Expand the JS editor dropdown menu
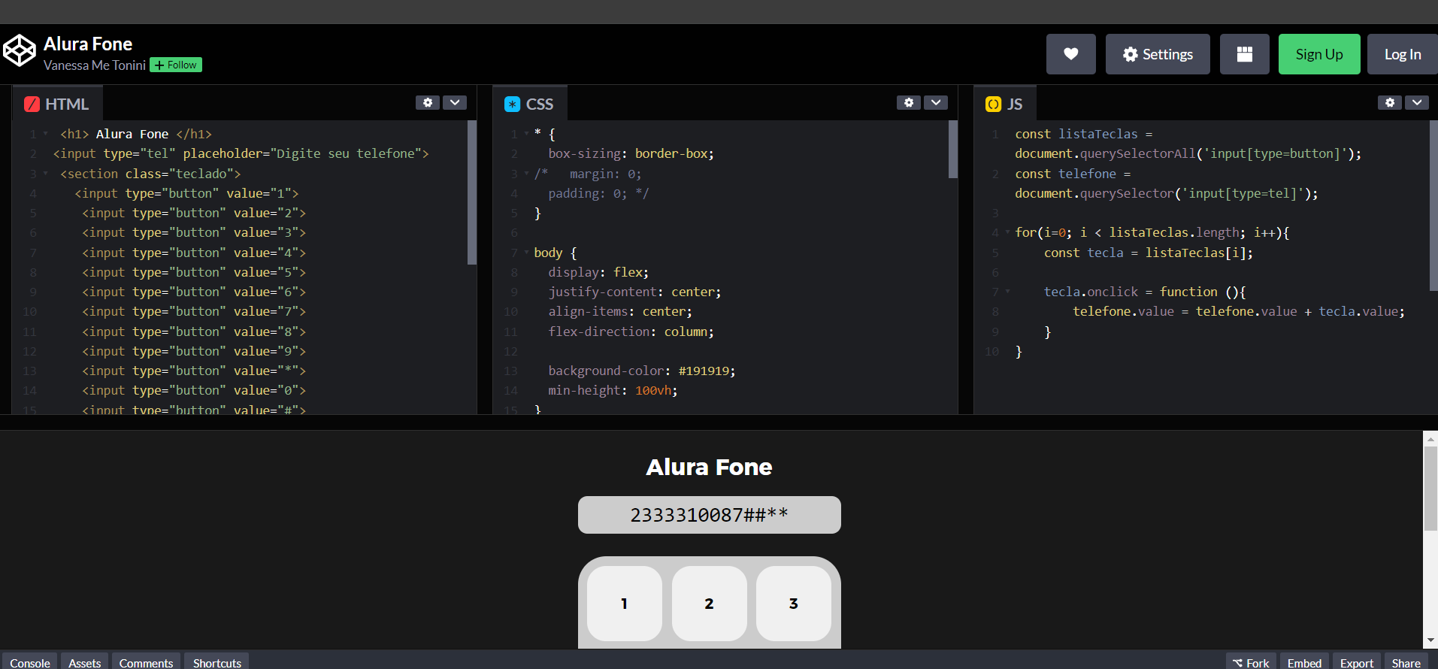 pos(1417,102)
